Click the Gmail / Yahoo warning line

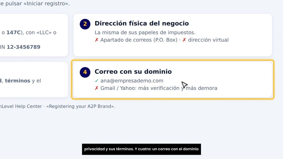click(159, 88)
